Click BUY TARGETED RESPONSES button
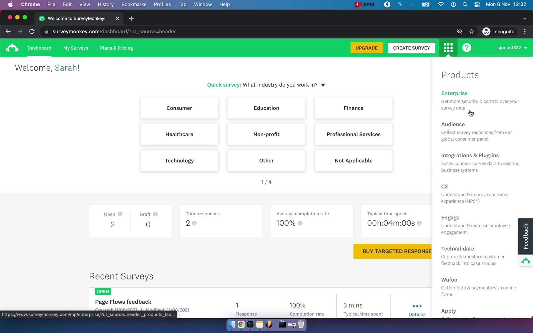Viewport: 533px width, 333px height. [393, 251]
